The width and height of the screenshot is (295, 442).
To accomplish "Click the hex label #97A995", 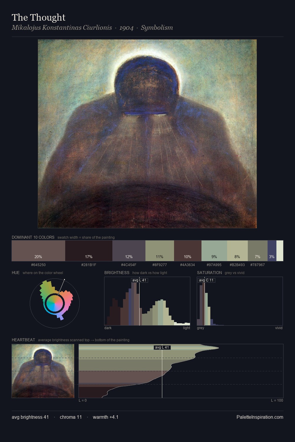I will tap(214, 265).
